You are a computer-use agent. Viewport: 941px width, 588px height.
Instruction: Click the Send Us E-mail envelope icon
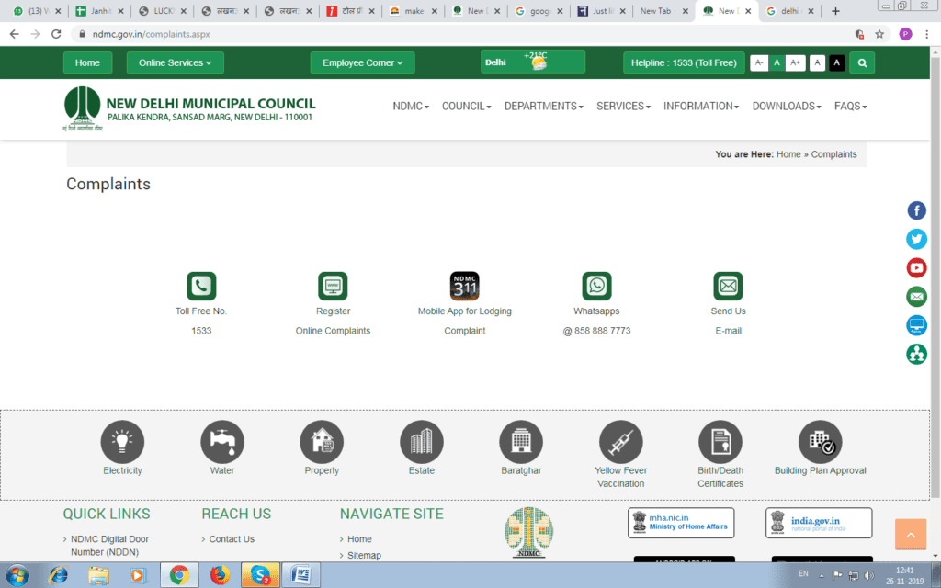tap(728, 286)
